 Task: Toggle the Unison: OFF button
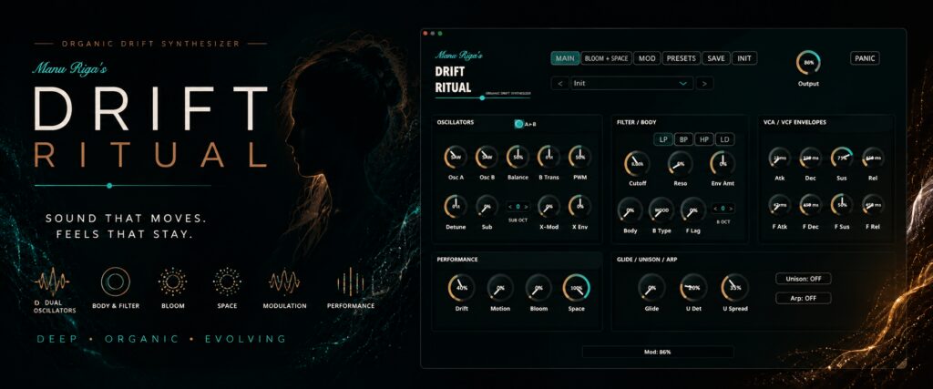tap(804, 279)
